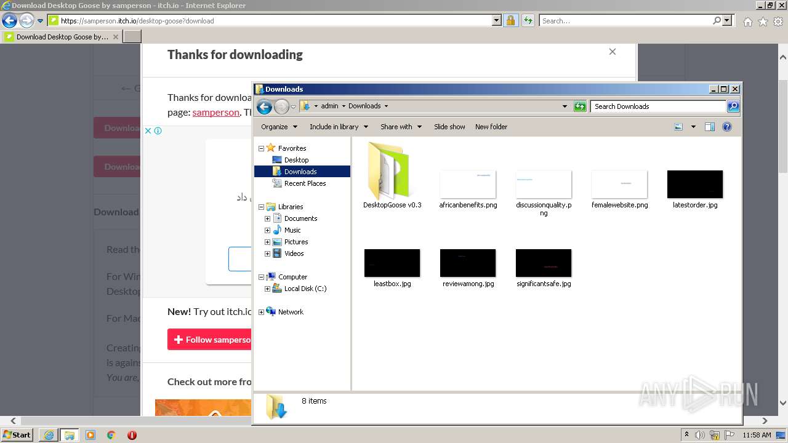Go back in Internet Explorer
This screenshot has width=788, height=443.
(9, 20)
